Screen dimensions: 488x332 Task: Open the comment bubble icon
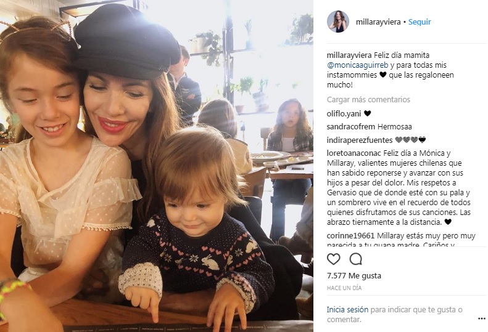pyautogui.click(x=355, y=259)
